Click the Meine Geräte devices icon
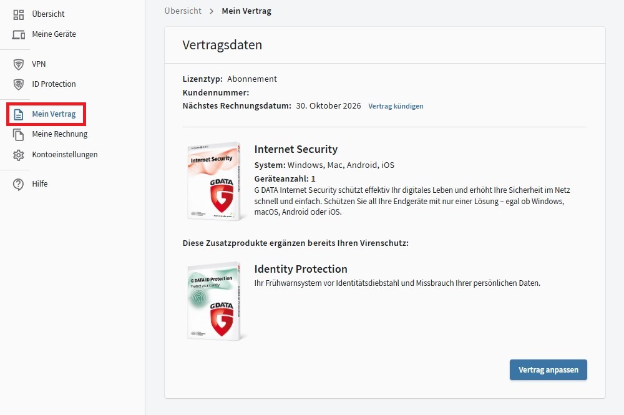The height and width of the screenshot is (415, 624). pos(19,34)
